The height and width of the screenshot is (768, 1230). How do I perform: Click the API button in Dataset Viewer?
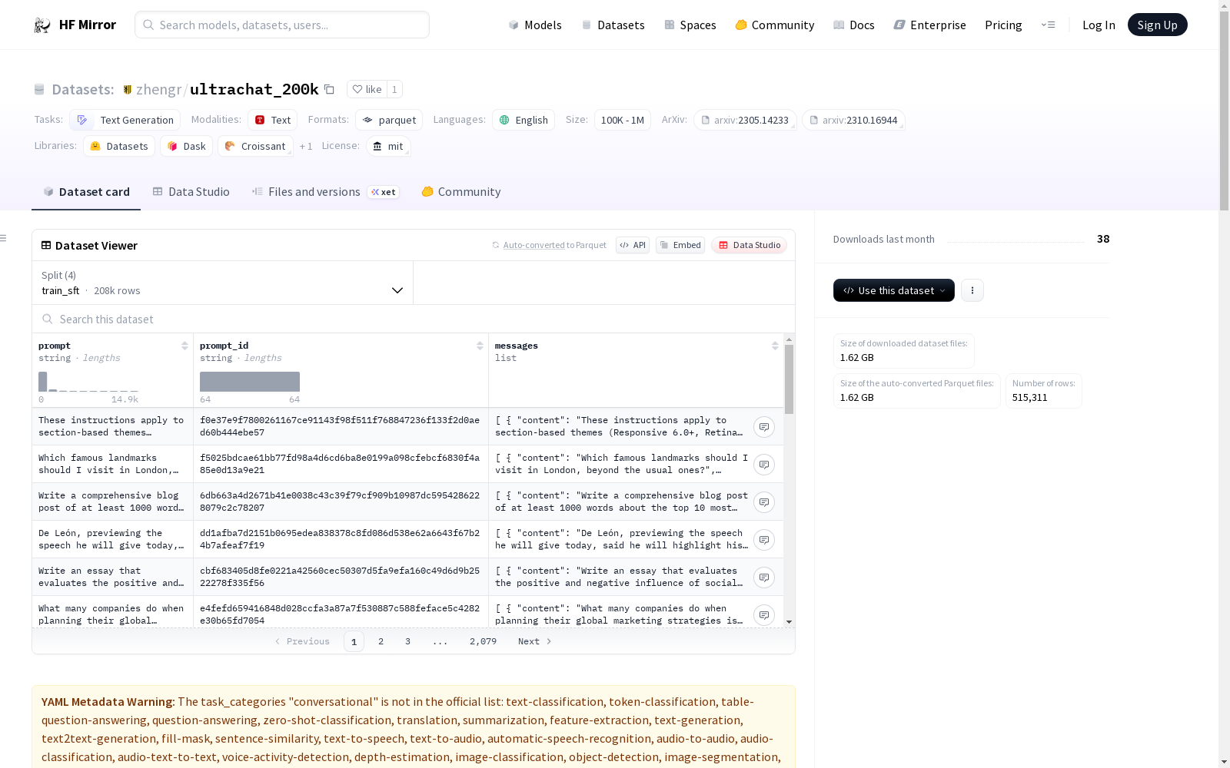click(633, 245)
